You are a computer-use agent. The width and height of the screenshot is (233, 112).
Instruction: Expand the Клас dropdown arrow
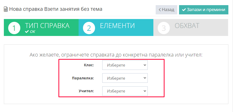[145, 65]
